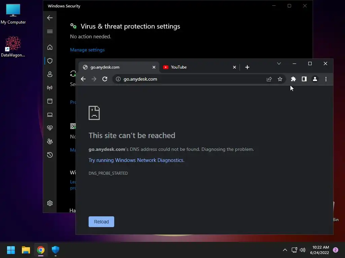This screenshot has height=258, width=345.
Task: Show hidden tray icons chevron
Action: [x=285, y=250]
